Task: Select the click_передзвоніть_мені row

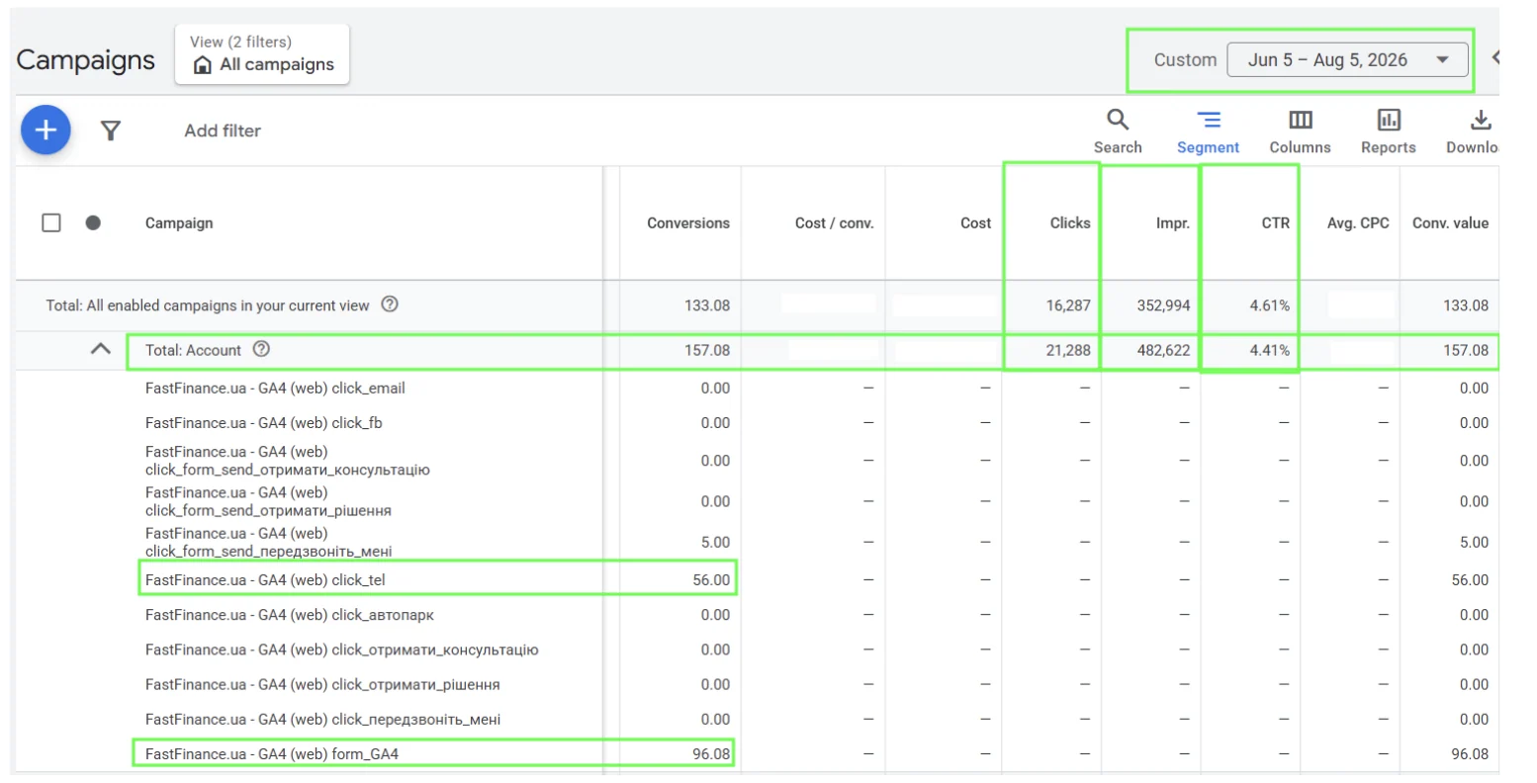Action: [x=757, y=720]
